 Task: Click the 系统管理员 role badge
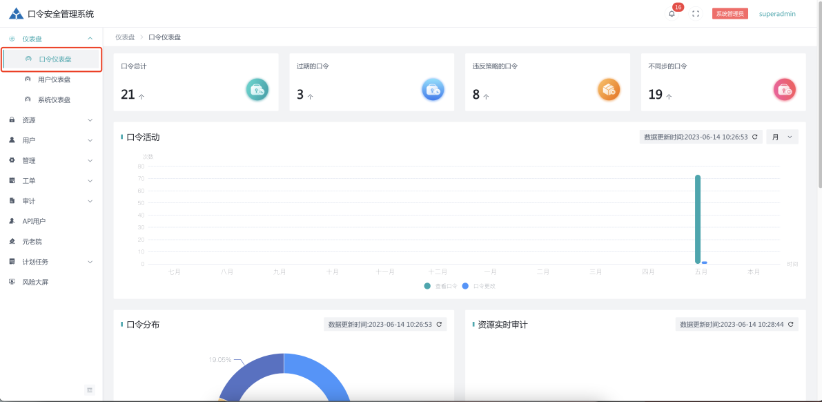tap(730, 14)
